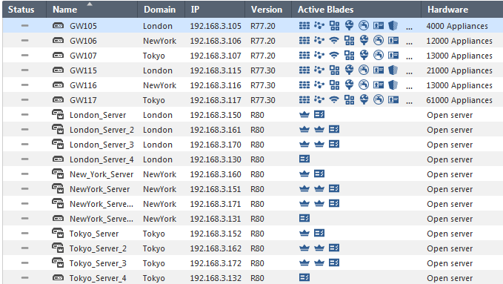Click the Identity Awareness card icon for GW105
503x284 pixels.
pyautogui.click(x=379, y=25)
